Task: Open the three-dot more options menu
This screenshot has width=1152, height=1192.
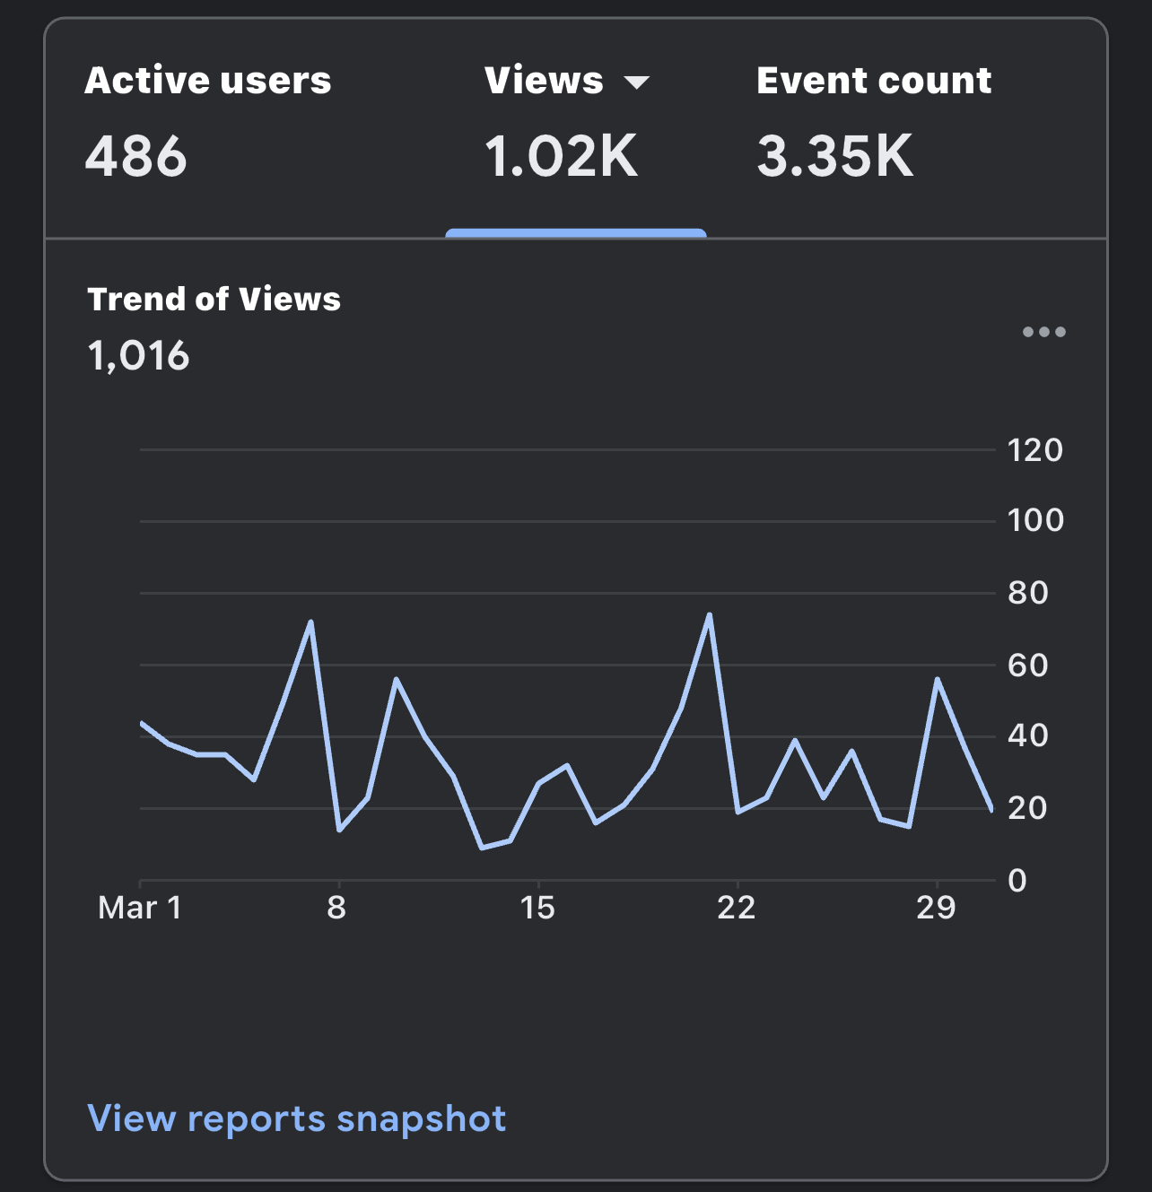Action: point(1044,332)
